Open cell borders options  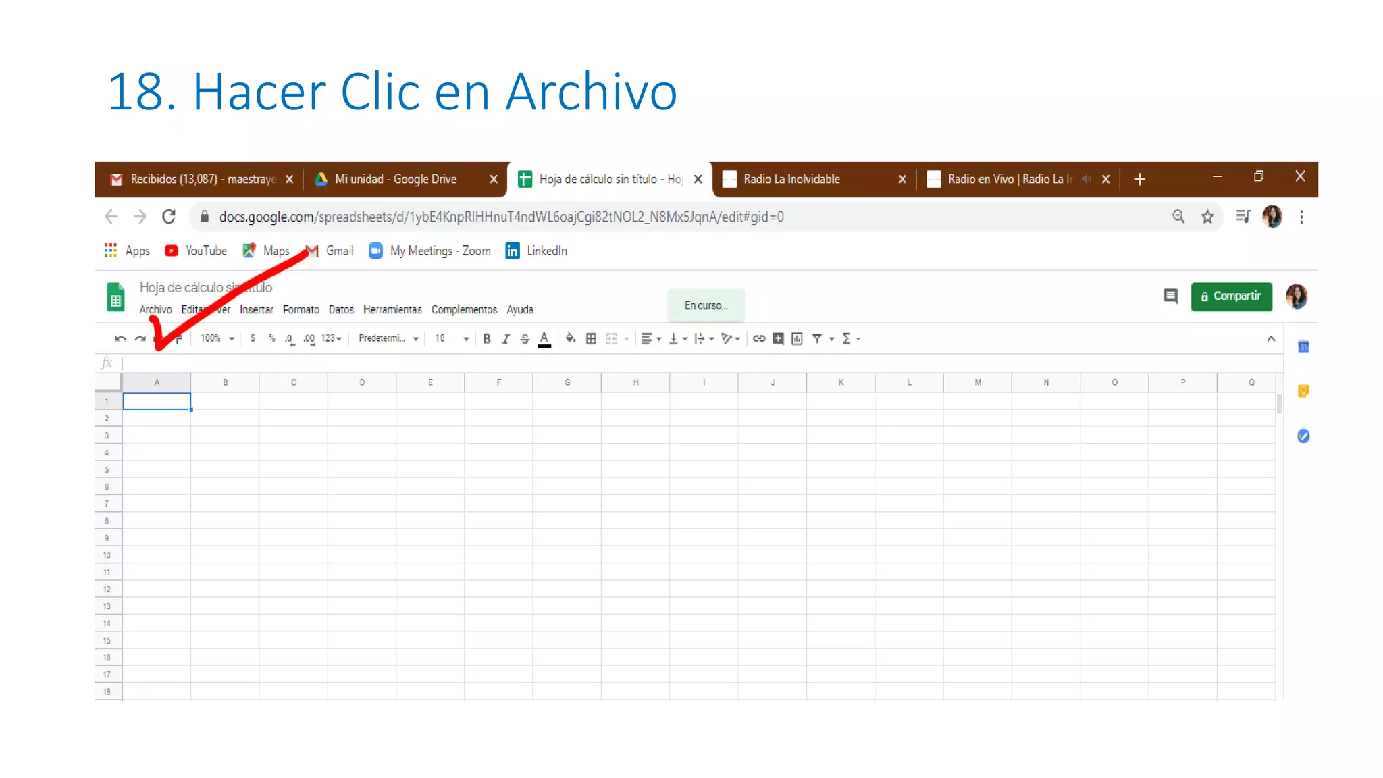coord(591,339)
